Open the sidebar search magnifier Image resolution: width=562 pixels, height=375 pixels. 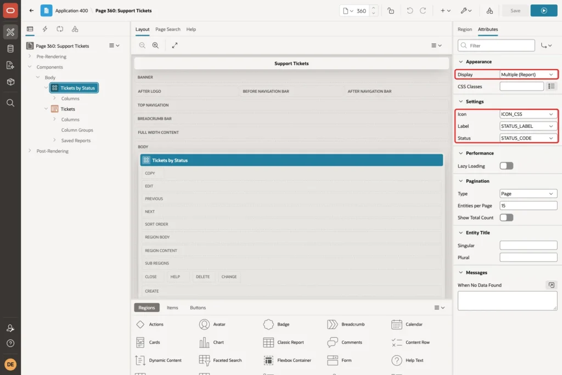(10, 103)
